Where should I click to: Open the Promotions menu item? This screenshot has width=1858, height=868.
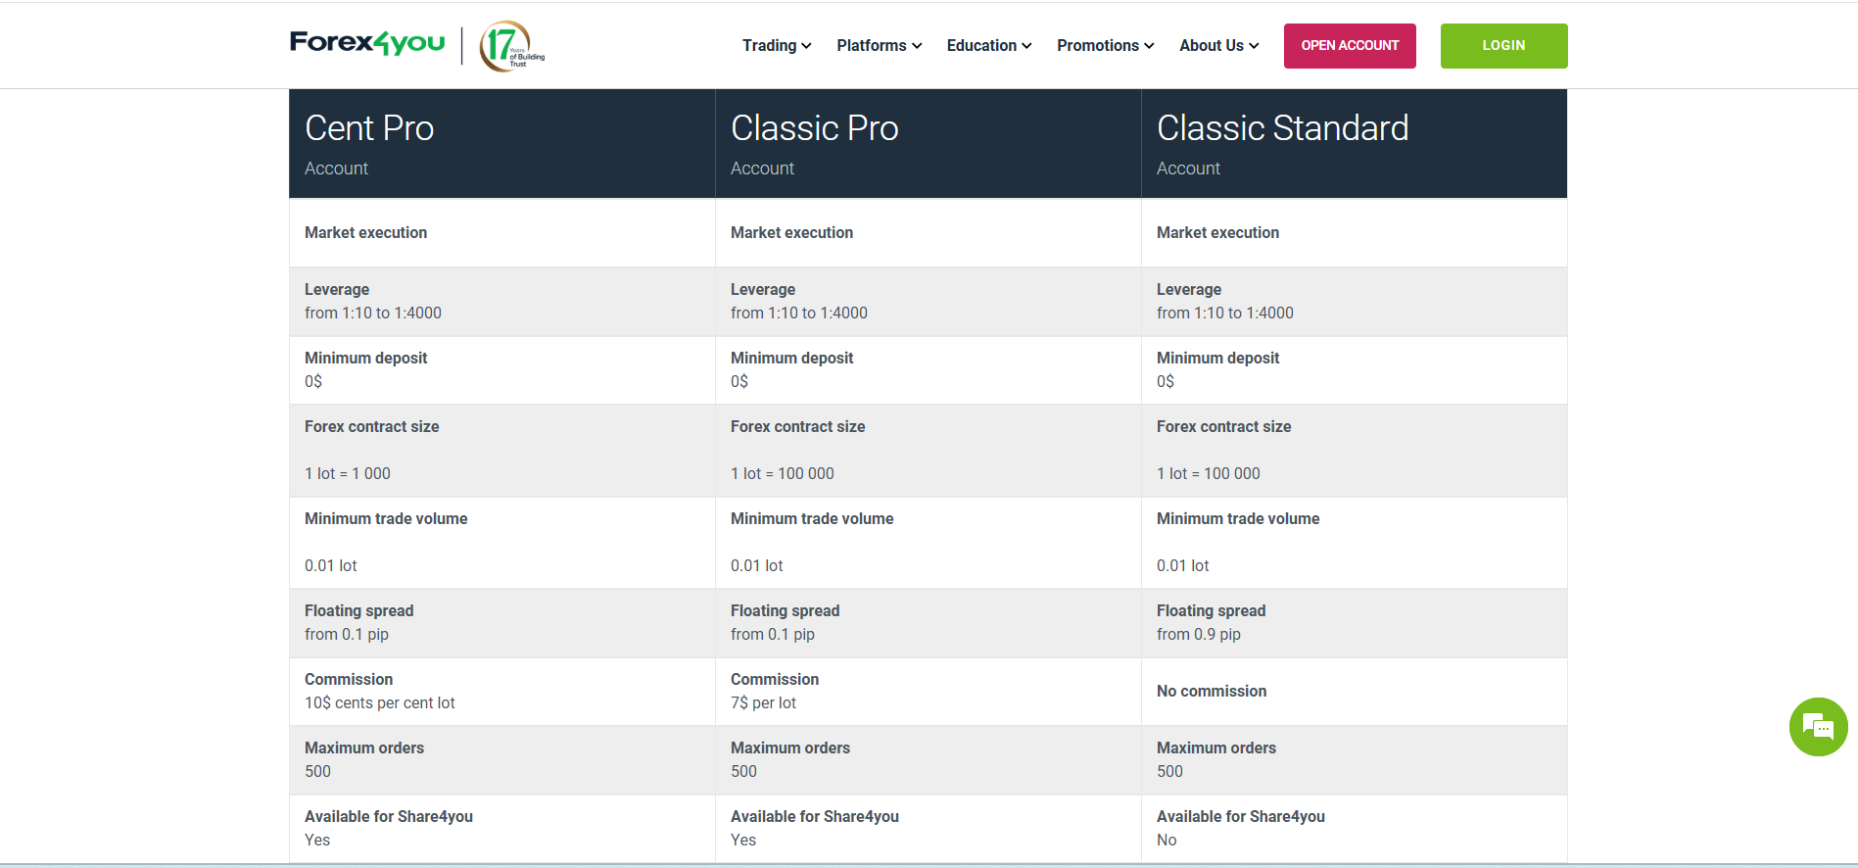pos(1105,46)
